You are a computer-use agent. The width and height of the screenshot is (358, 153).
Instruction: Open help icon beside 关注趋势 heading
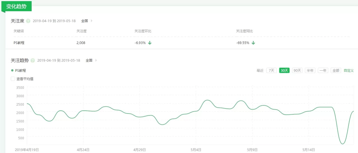pos(32,60)
